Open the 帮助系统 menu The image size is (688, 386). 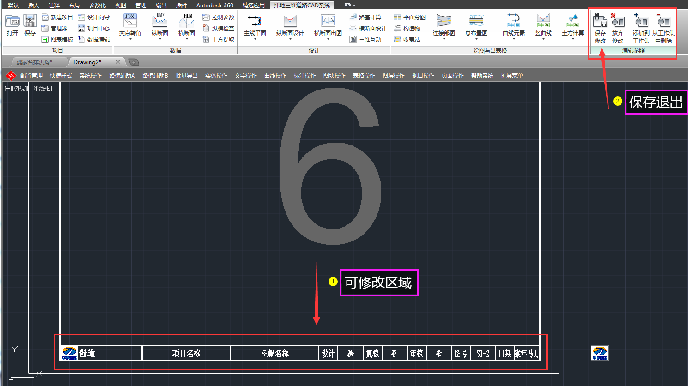482,76
